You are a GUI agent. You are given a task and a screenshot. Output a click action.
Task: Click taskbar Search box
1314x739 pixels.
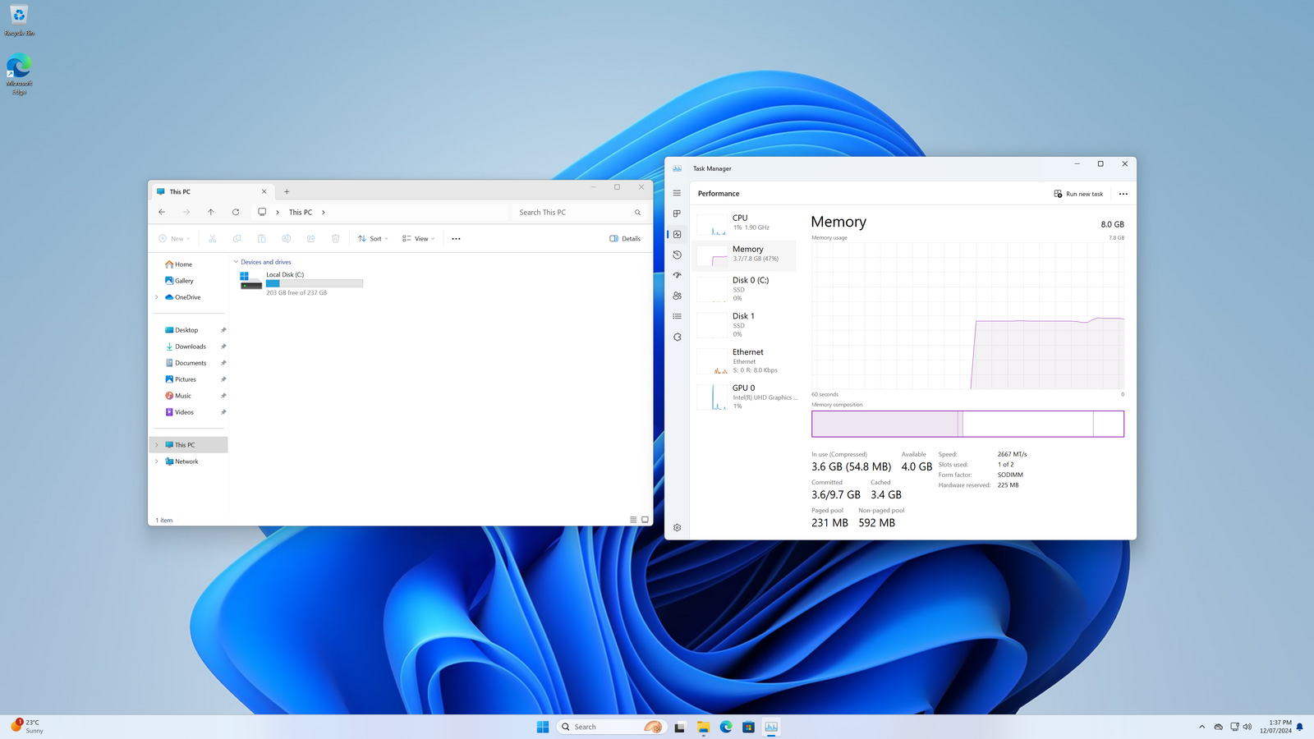[x=611, y=727]
